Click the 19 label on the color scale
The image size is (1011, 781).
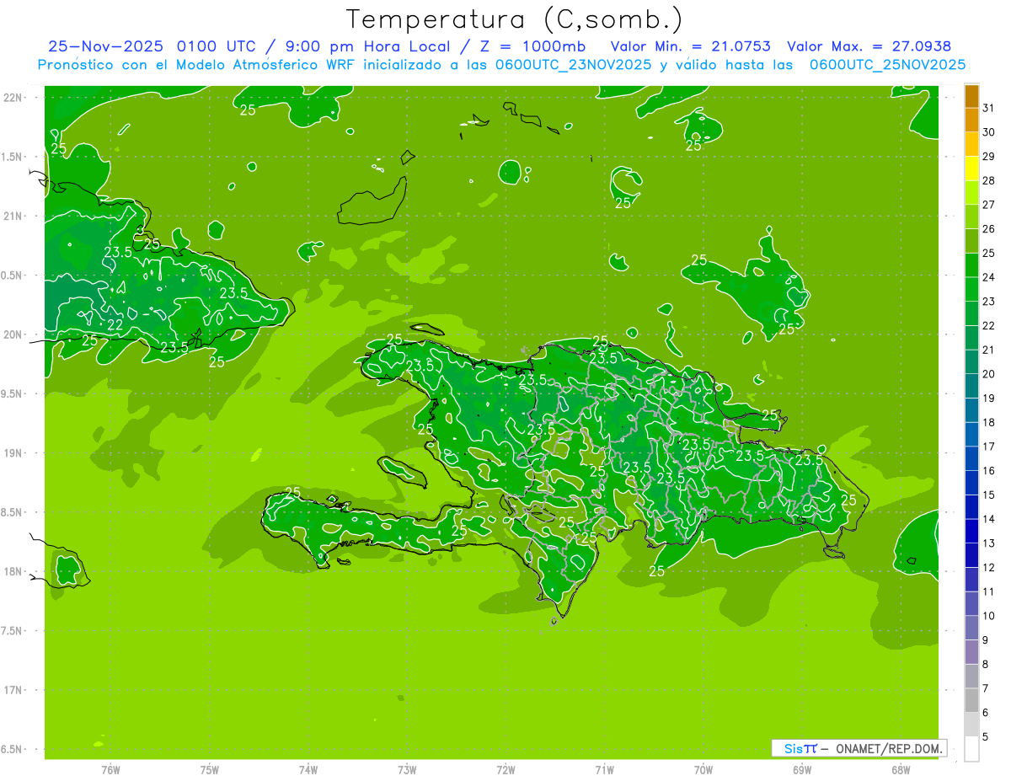coord(988,399)
